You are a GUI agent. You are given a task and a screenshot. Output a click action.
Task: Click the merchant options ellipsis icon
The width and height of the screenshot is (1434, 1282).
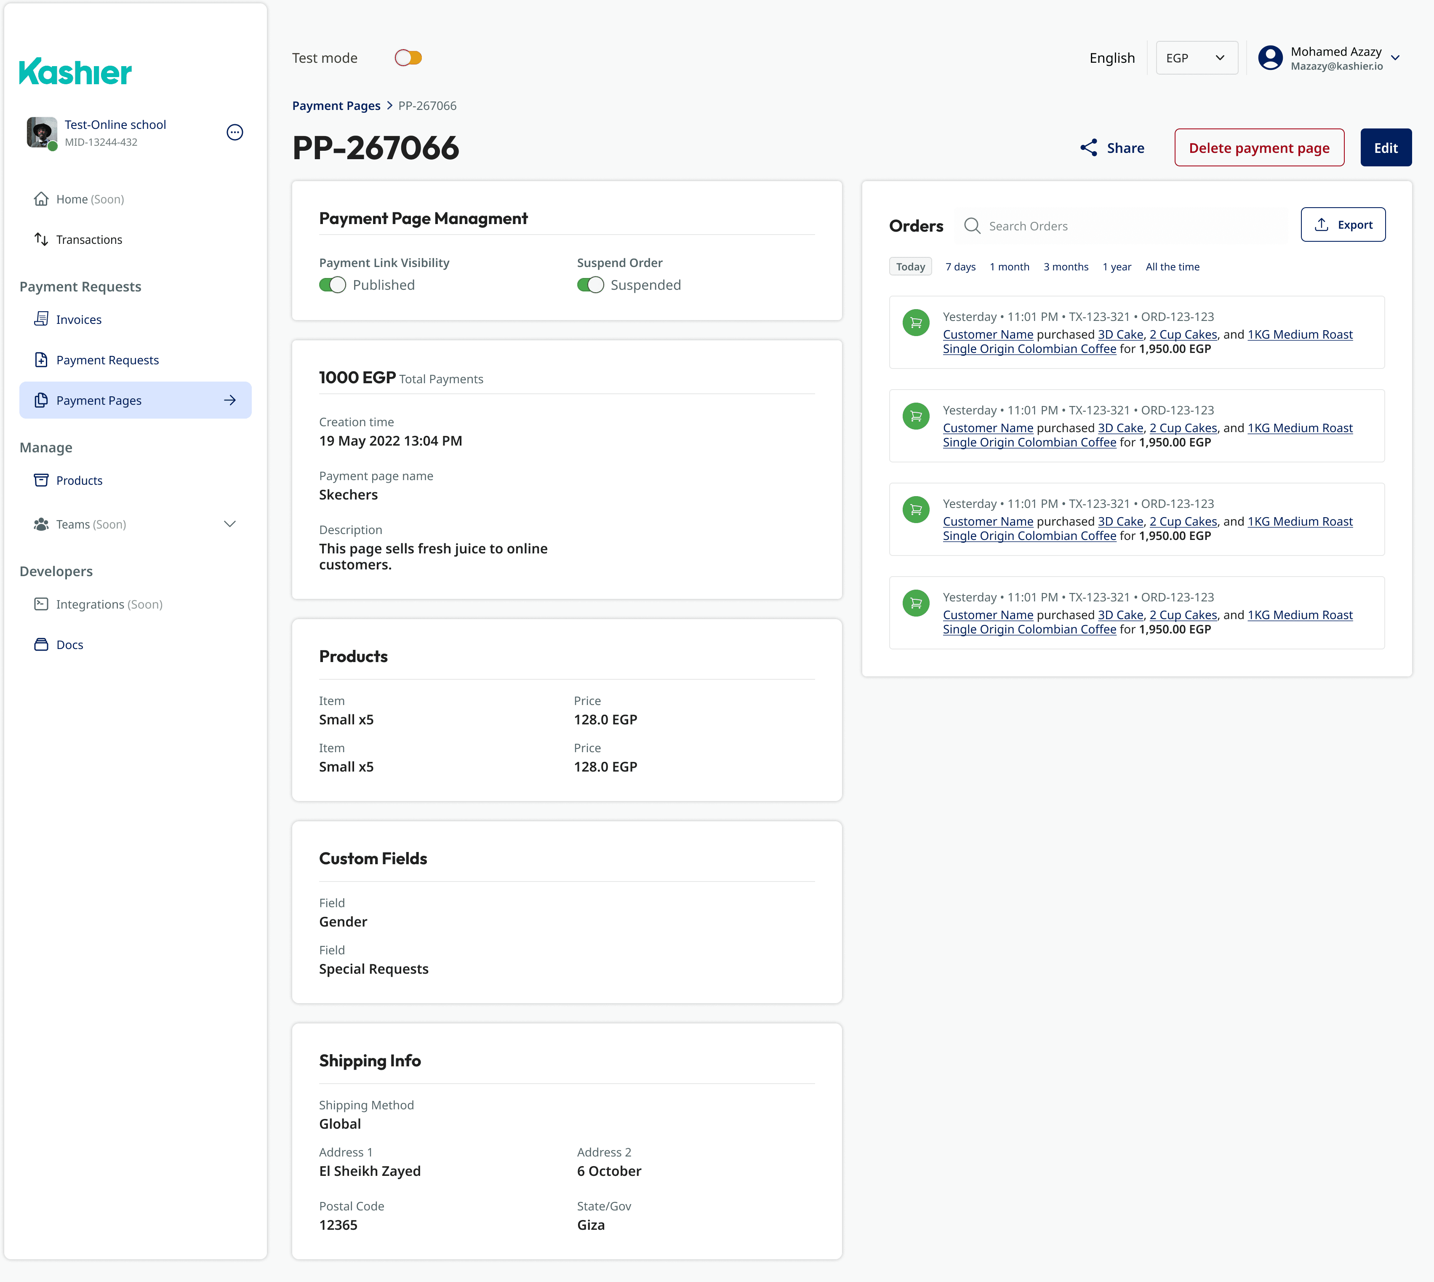[235, 132]
